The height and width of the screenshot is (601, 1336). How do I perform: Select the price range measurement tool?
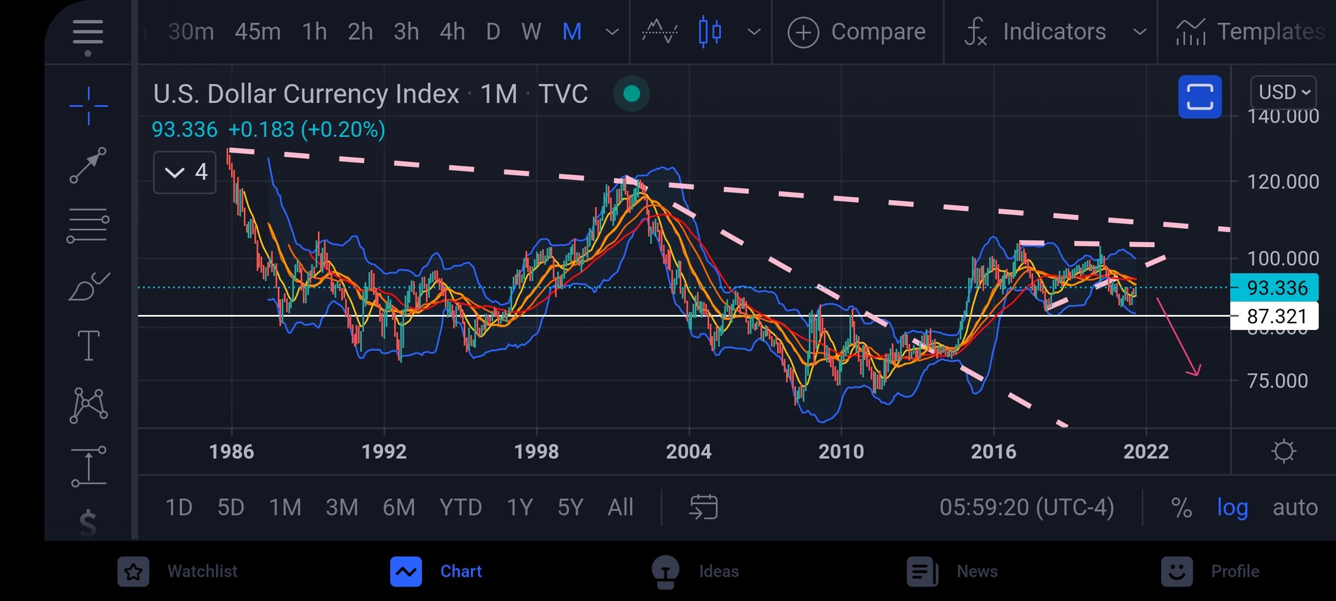[88, 466]
